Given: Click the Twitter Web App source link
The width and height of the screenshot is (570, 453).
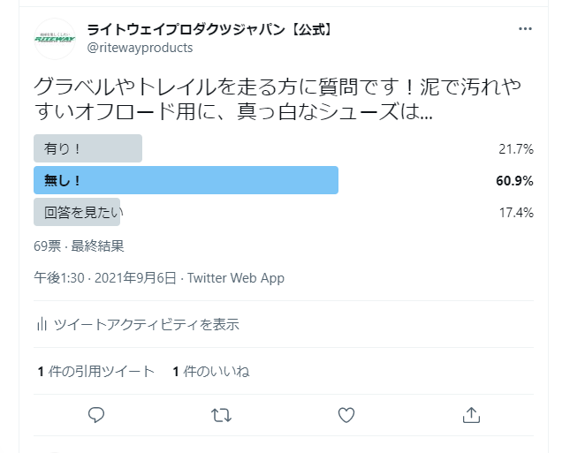Looking at the screenshot, I should 236,278.
